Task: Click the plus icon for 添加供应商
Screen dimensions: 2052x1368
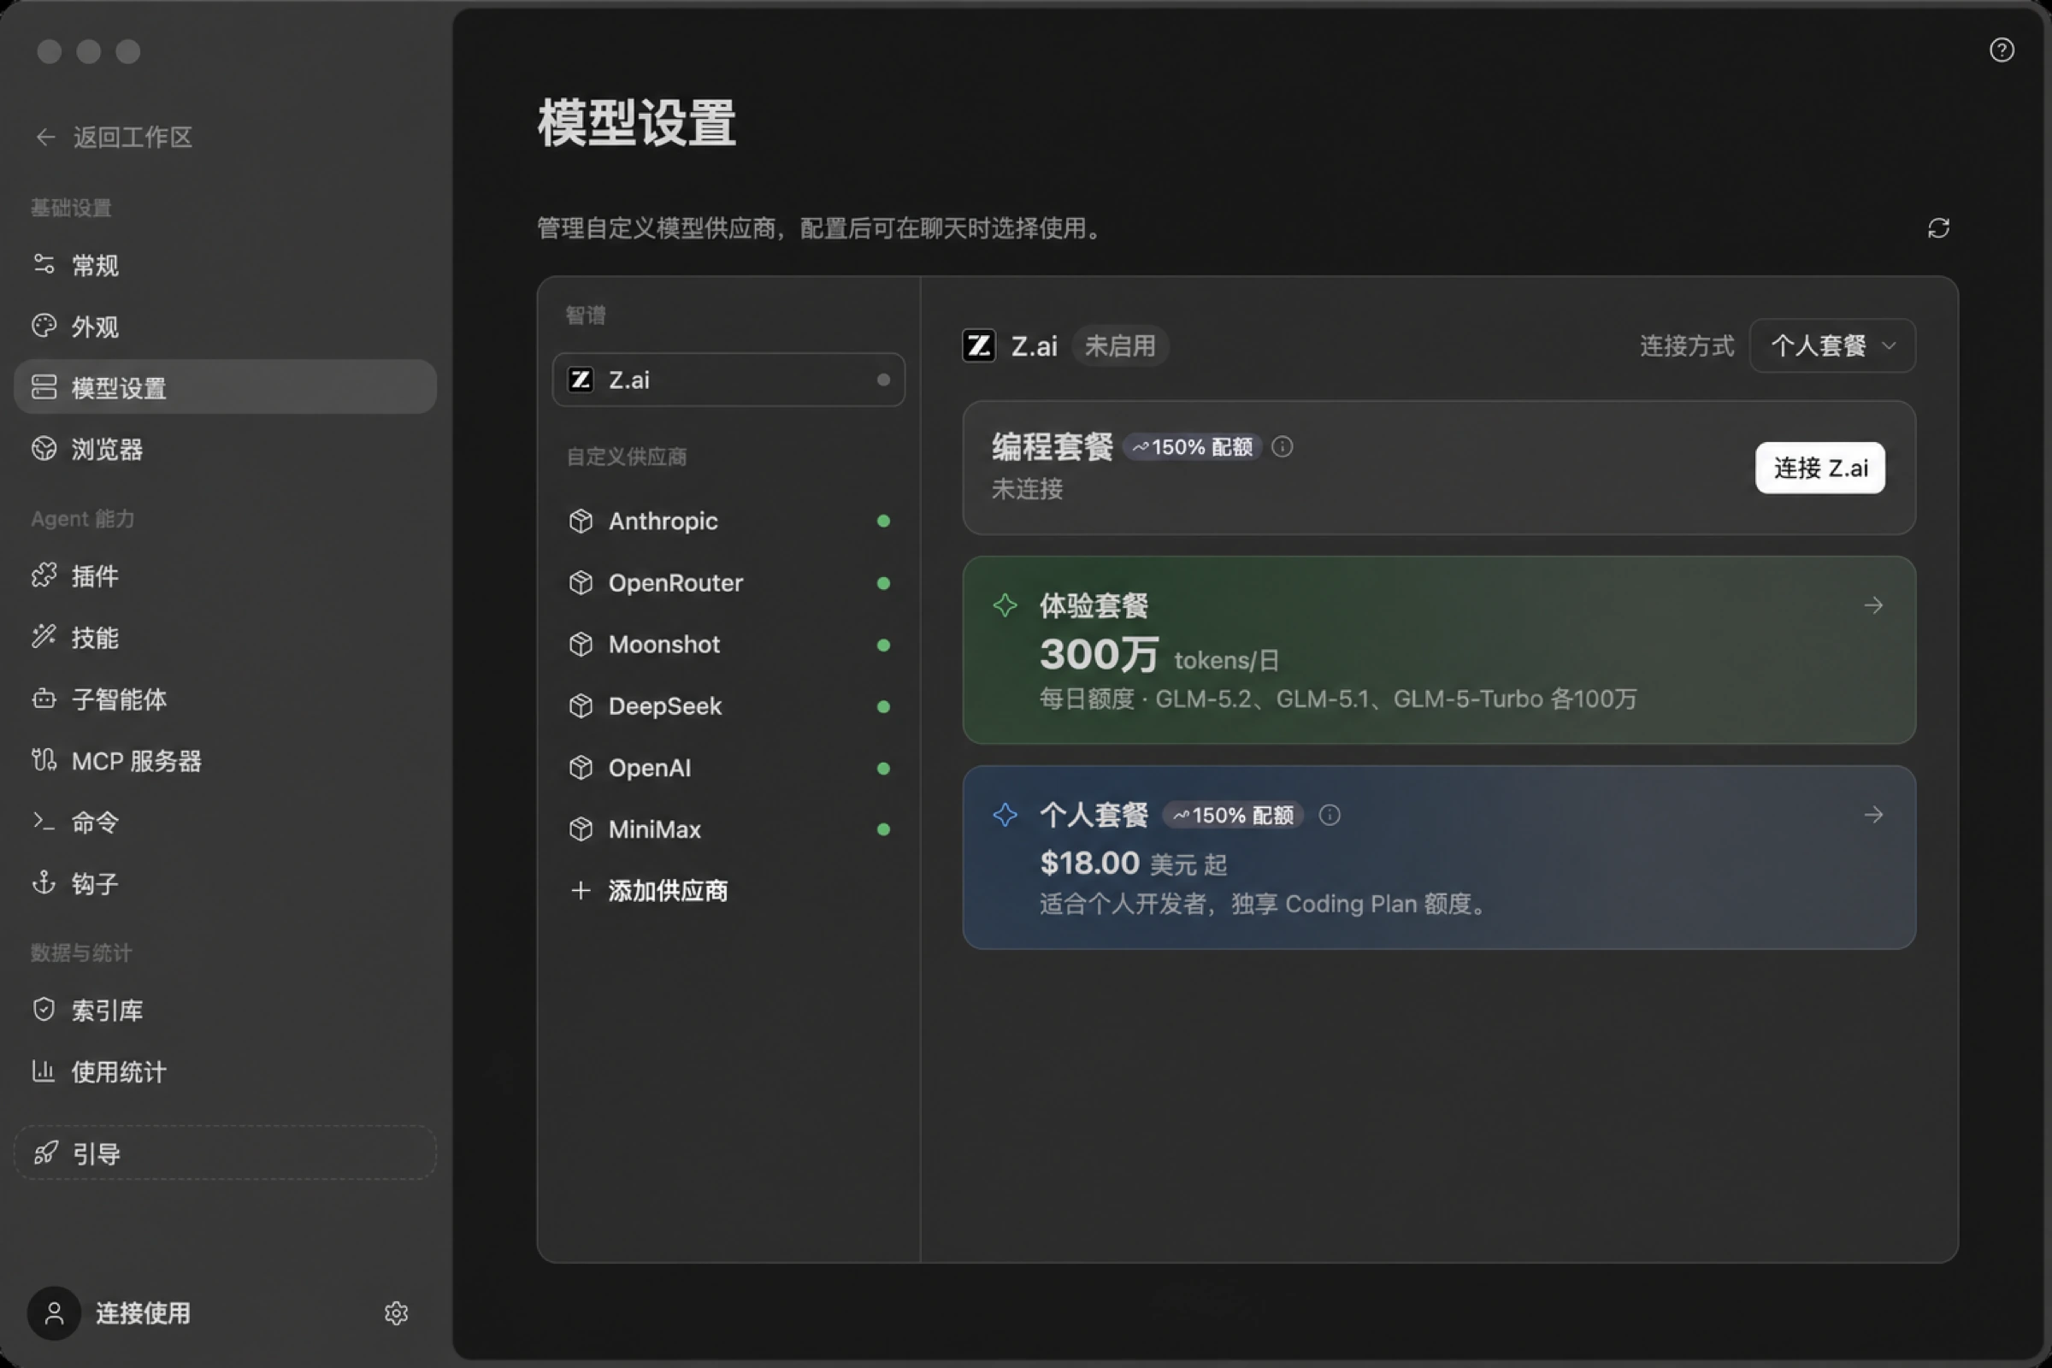Action: click(581, 891)
